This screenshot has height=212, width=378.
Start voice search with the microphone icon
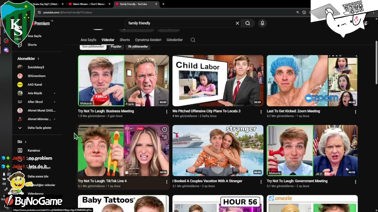coord(262,23)
